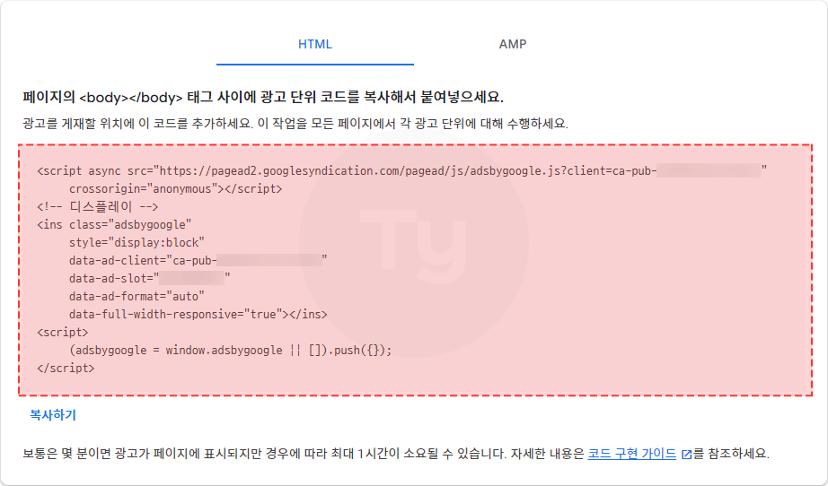Image resolution: width=828 pixels, height=486 pixels.
Task: Click the script async src code line
Action: 401,170
